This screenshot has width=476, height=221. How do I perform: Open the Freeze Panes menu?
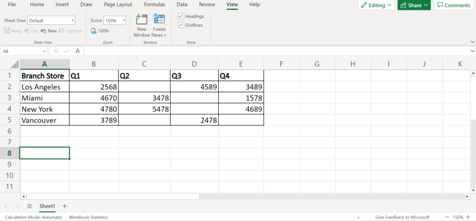click(x=159, y=25)
